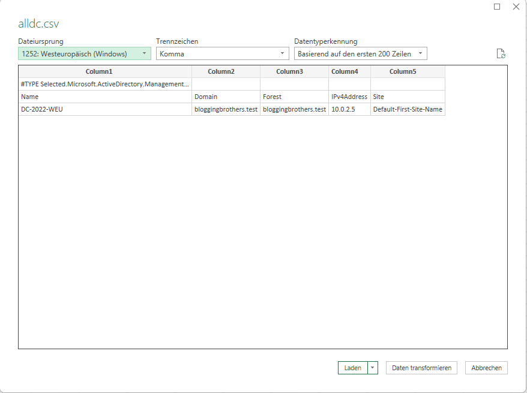
Task: Click the #TYPE Selected.Microsoft.ActiveDirectory cell
Action: click(105, 84)
